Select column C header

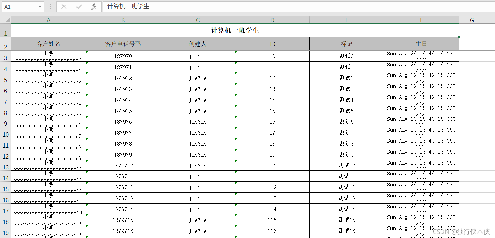tap(198, 20)
